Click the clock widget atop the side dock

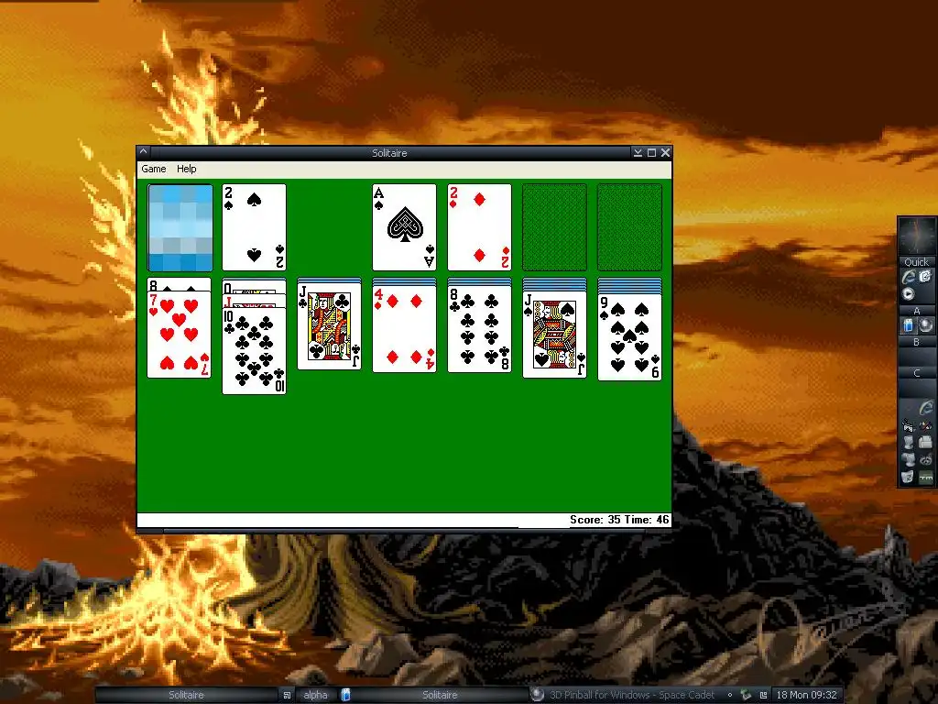click(916, 236)
